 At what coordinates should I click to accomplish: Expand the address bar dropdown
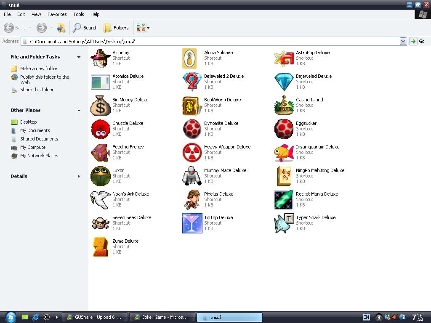pos(403,41)
